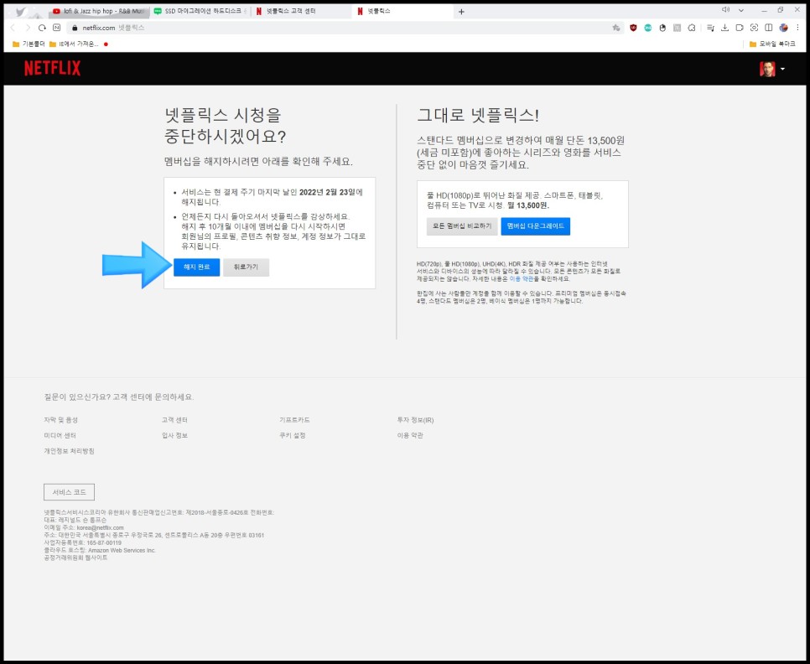Bookmark this page with the star icon
The width and height of the screenshot is (810, 664).
(615, 28)
